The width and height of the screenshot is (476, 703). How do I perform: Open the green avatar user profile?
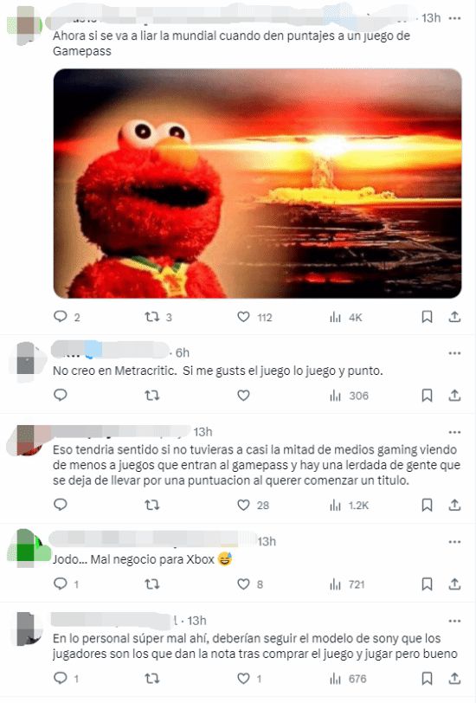[28, 548]
